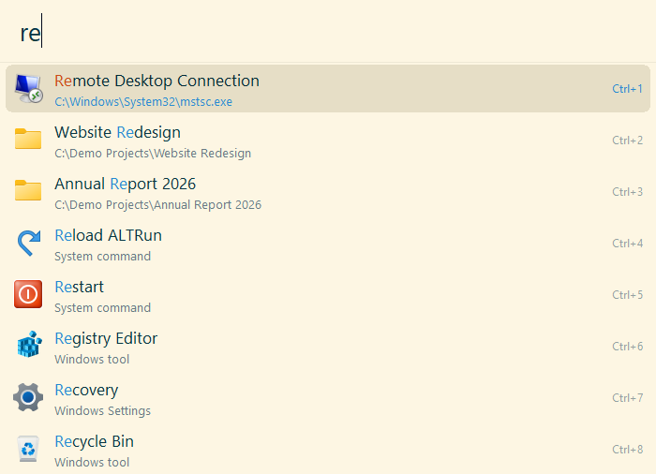
Task: Click path C:\Demo Projects\Annual Report 2026
Action: pos(158,204)
